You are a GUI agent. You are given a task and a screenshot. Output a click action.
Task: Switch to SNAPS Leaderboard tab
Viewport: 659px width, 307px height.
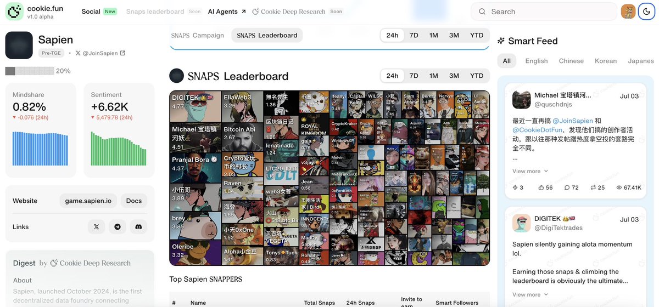[267, 35]
